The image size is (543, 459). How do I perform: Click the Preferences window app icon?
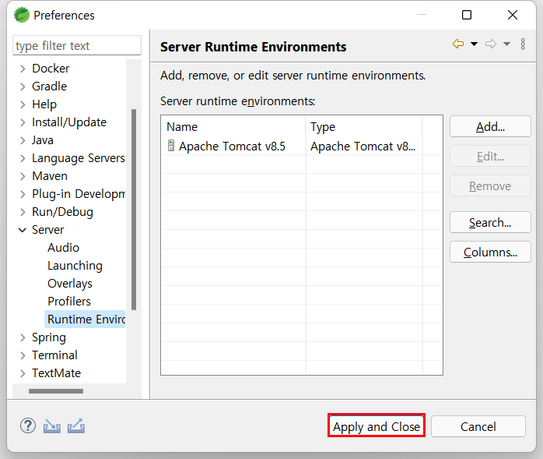22,15
